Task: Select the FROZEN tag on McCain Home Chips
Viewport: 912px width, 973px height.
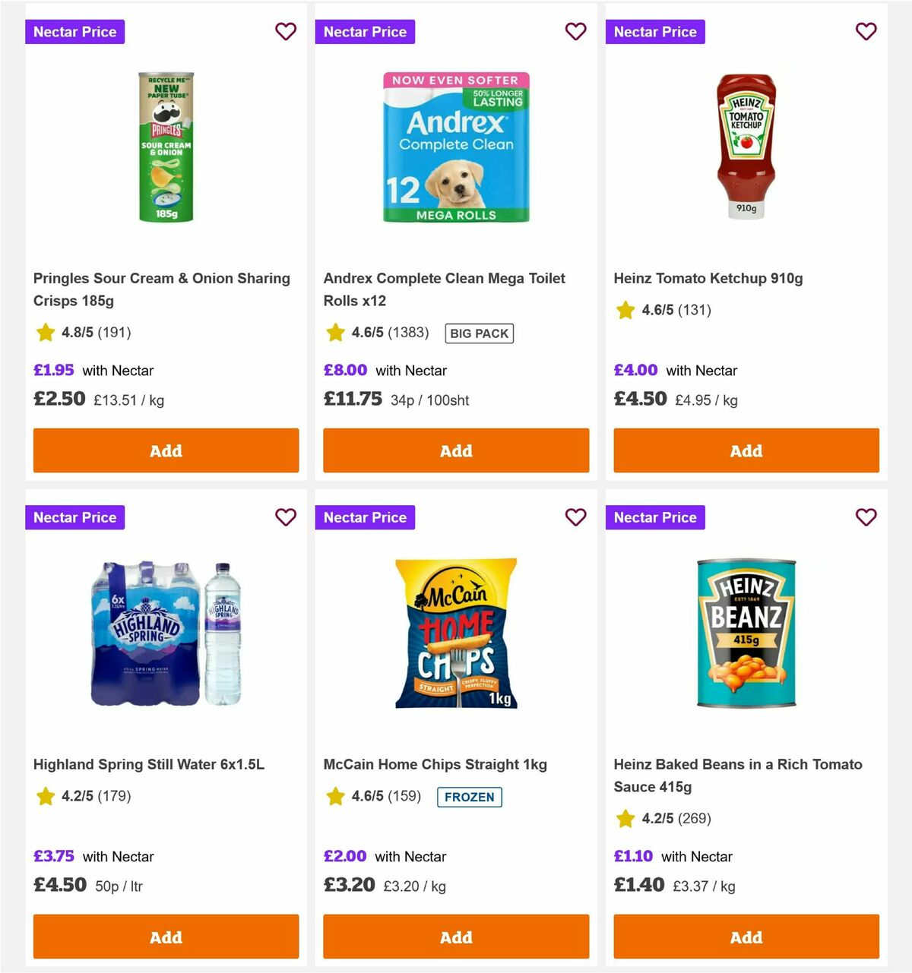Action: [x=469, y=797]
